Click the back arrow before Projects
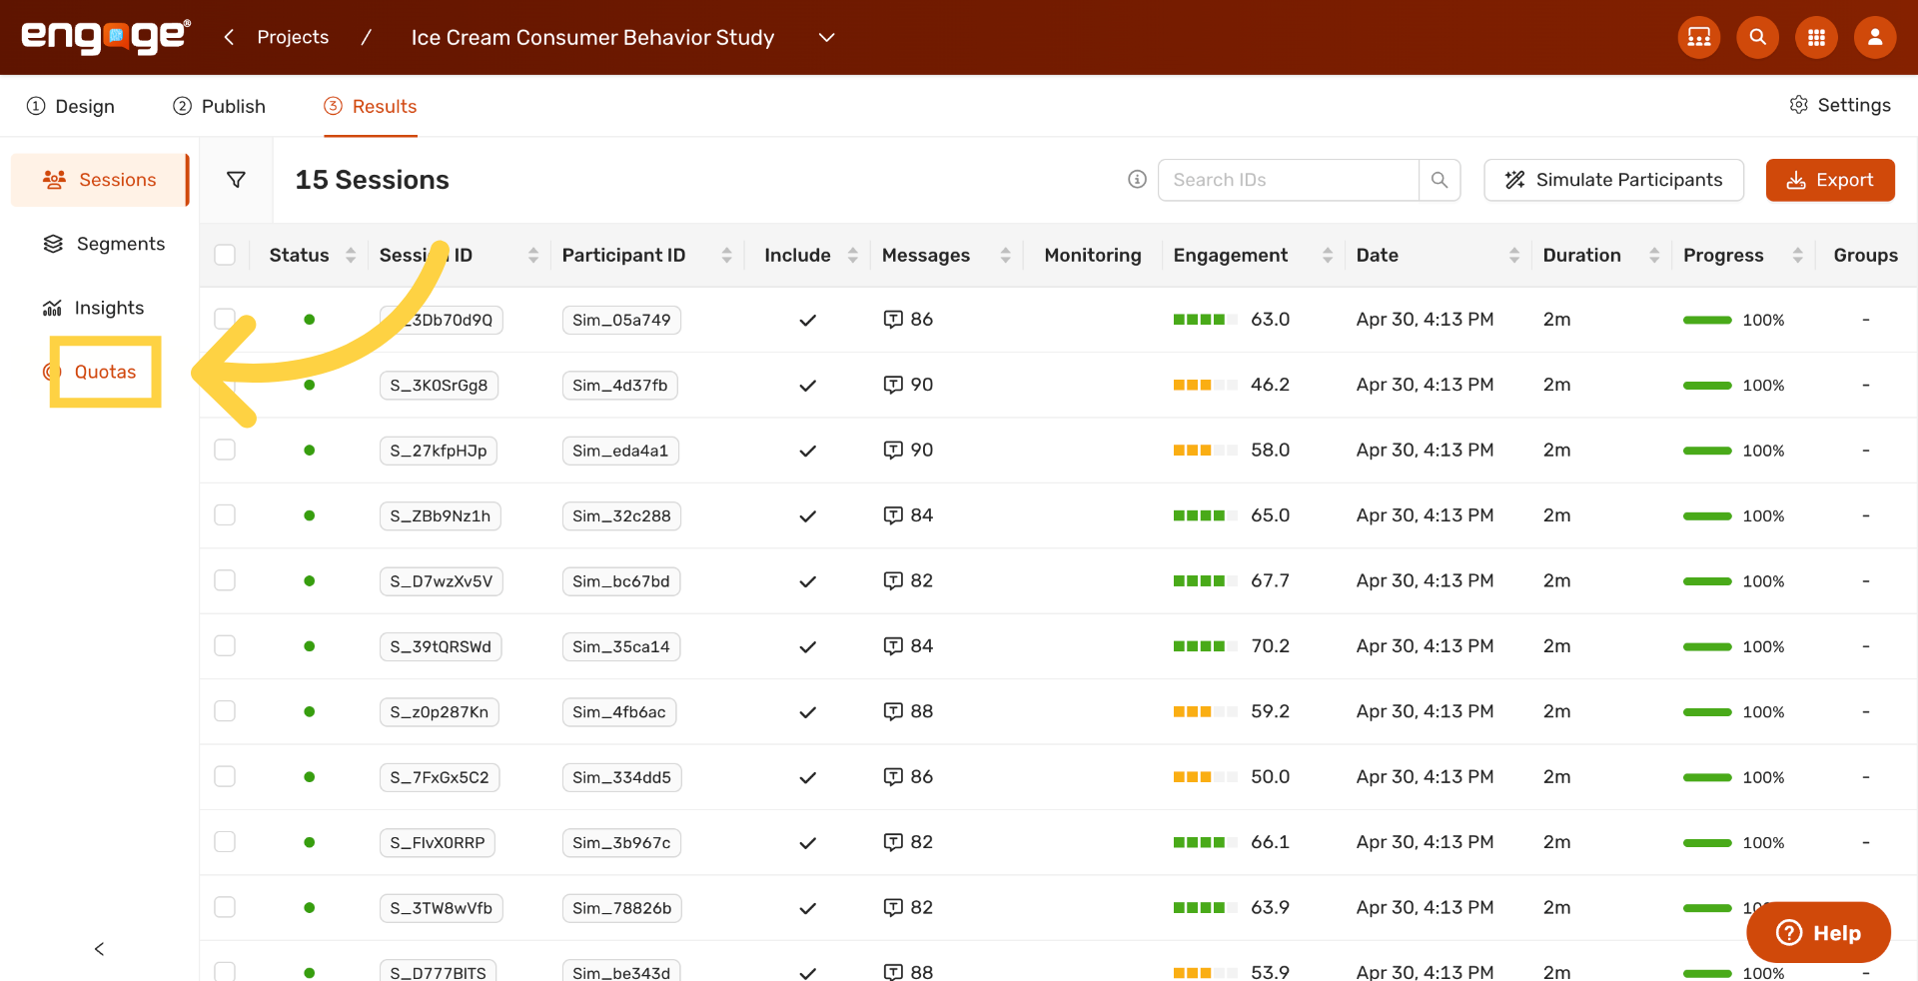Image resolution: width=1918 pixels, height=981 pixels. click(229, 37)
